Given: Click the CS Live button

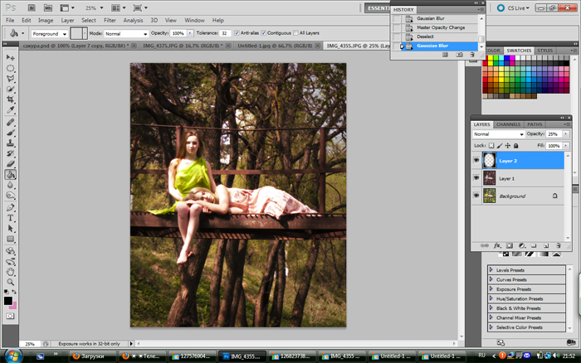Looking at the screenshot, I should click(514, 7).
